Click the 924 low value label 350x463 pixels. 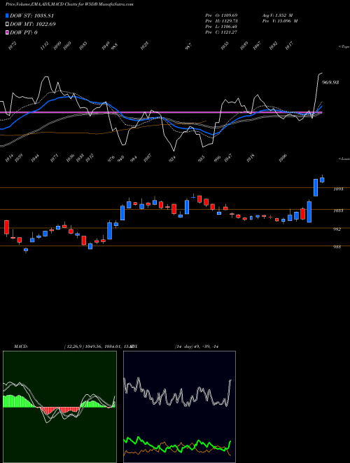point(171,159)
